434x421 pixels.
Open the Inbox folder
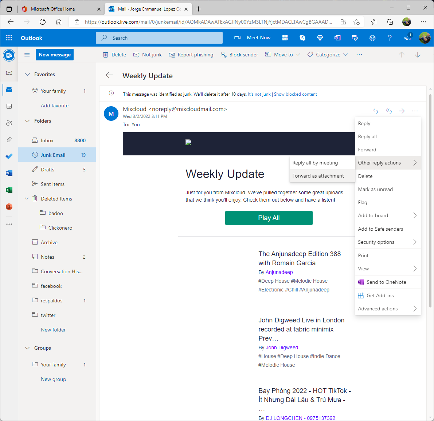[x=57, y=140]
